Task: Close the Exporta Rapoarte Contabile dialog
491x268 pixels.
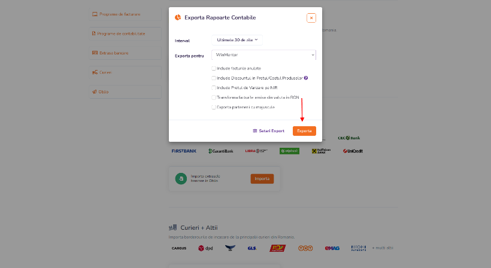Action: (x=311, y=18)
